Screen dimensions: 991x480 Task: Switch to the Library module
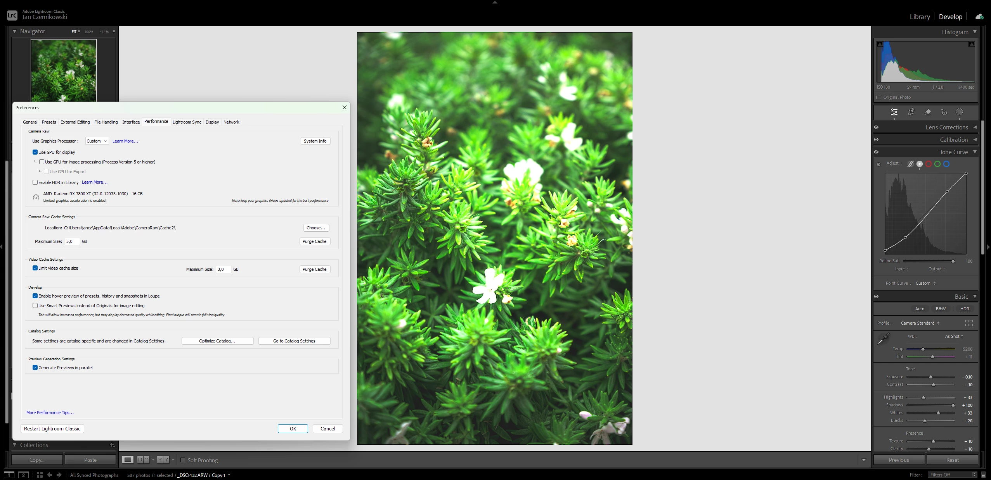[x=920, y=17]
